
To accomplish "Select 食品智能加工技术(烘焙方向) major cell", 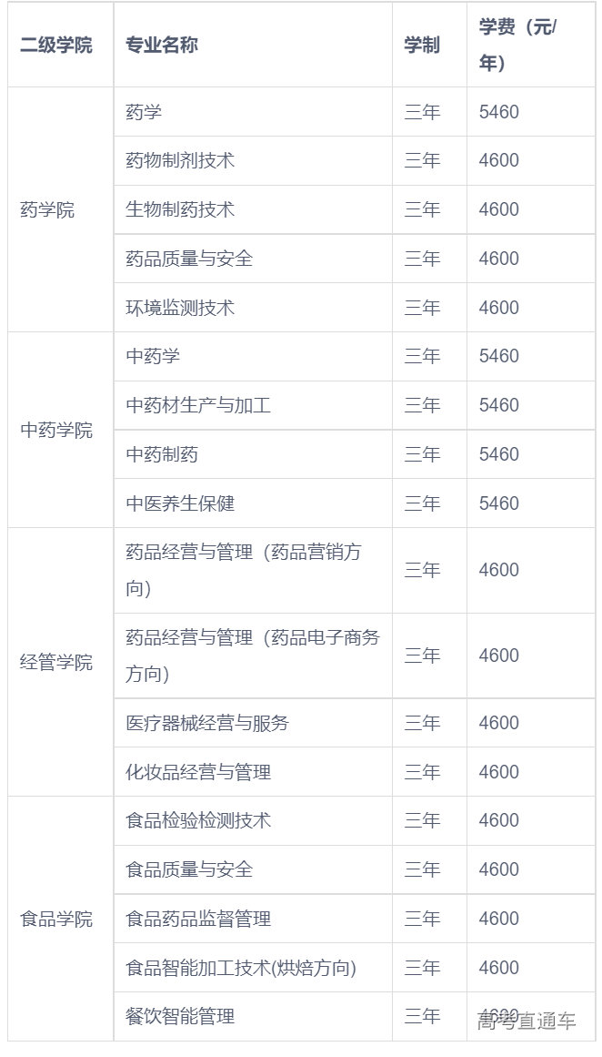I will click(x=241, y=968).
